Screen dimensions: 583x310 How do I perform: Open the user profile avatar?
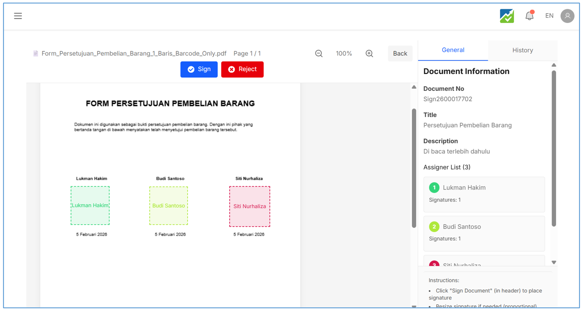click(567, 16)
